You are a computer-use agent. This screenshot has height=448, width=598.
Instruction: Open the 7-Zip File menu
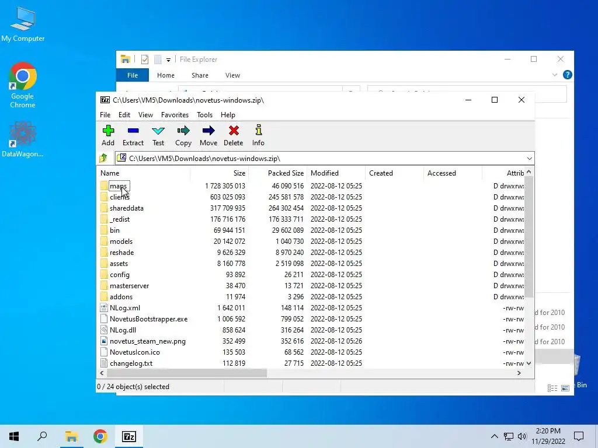coord(105,115)
